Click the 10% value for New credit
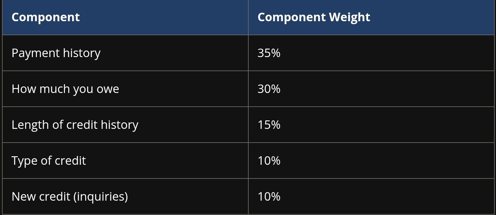The height and width of the screenshot is (215, 496). (x=269, y=196)
